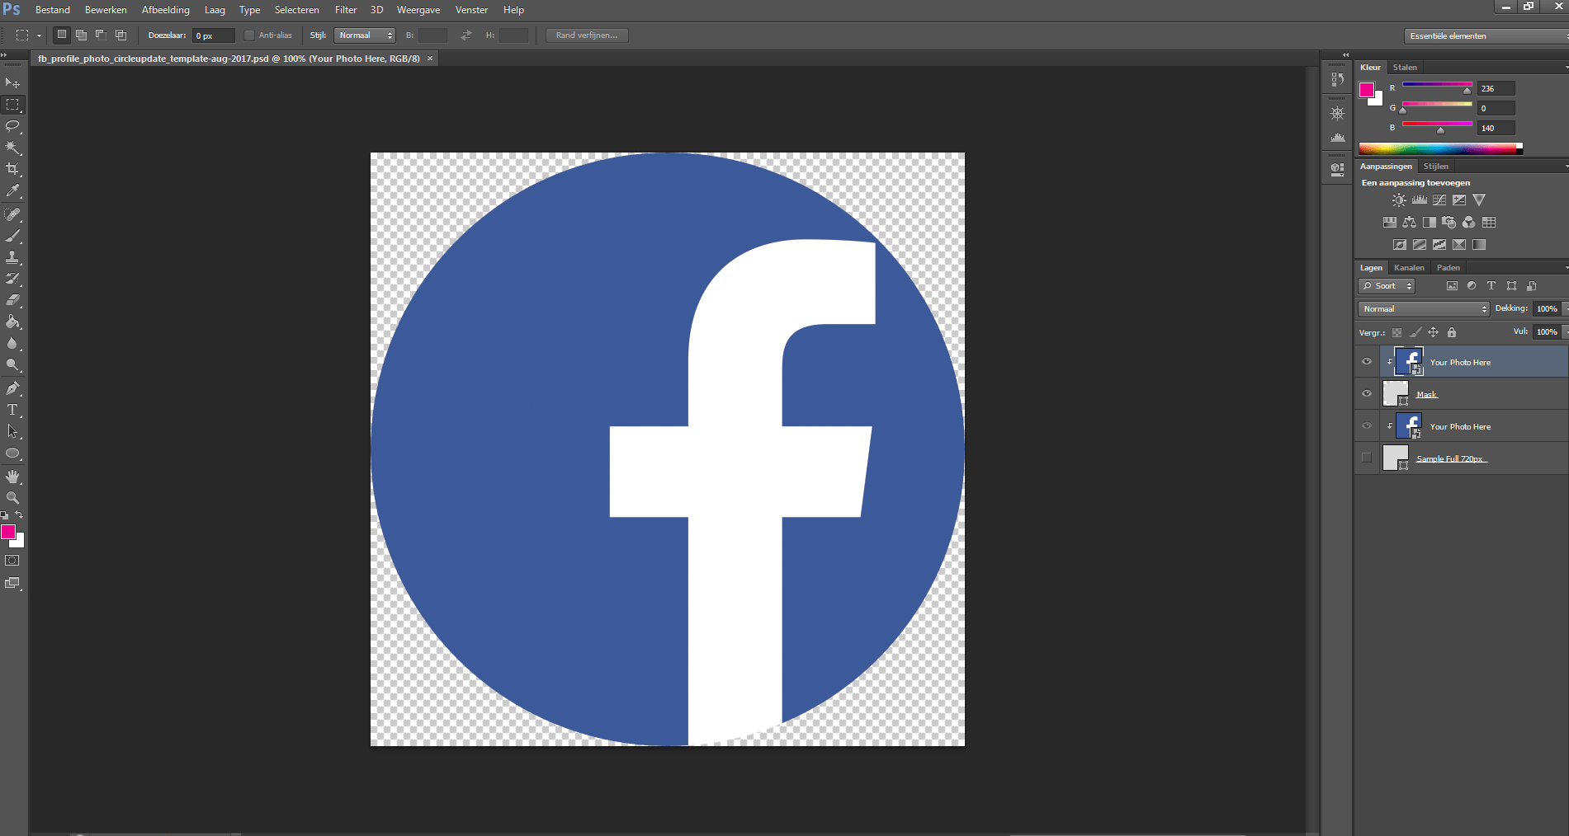Screen dimensions: 1569x836
Task: Switch to the Kanalen tab
Action: point(1409,268)
